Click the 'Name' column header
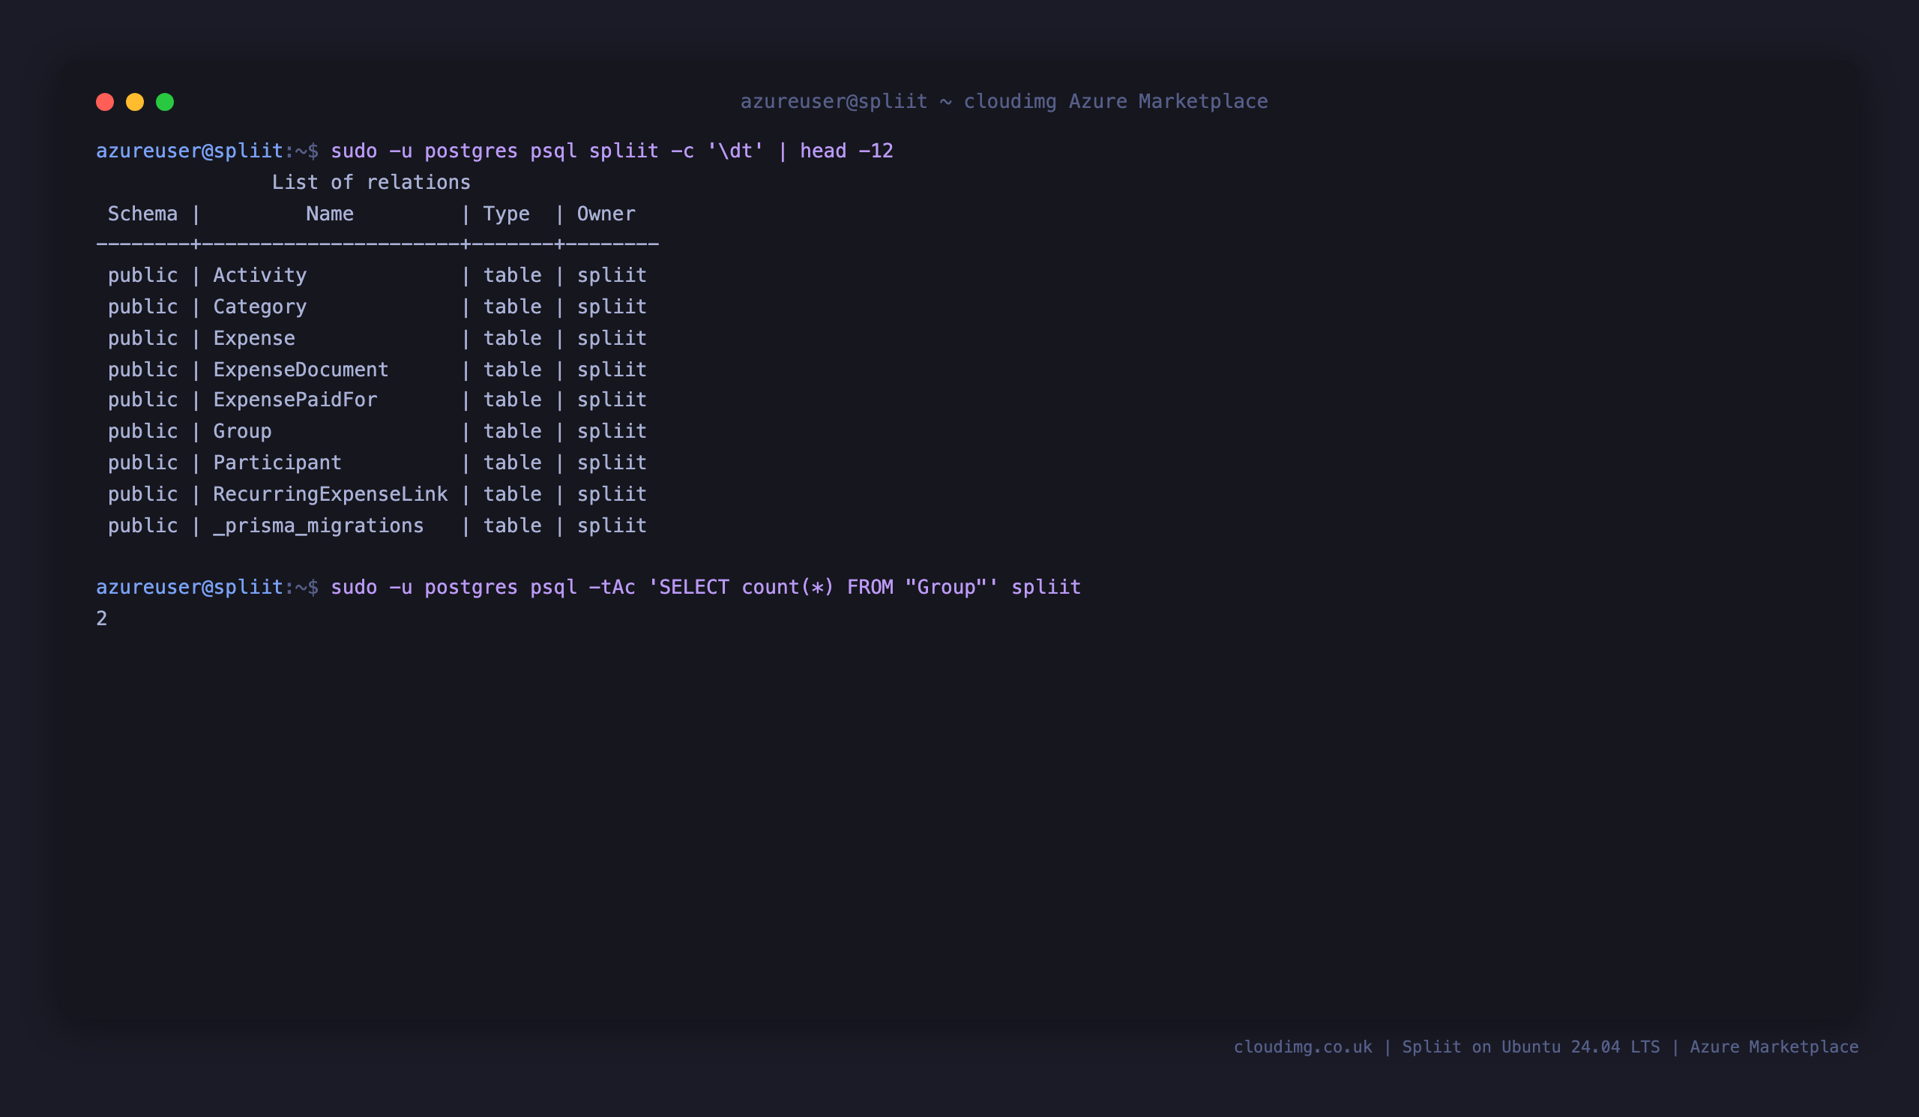The height and width of the screenshot is (1117, 1919). click(330, 213)
